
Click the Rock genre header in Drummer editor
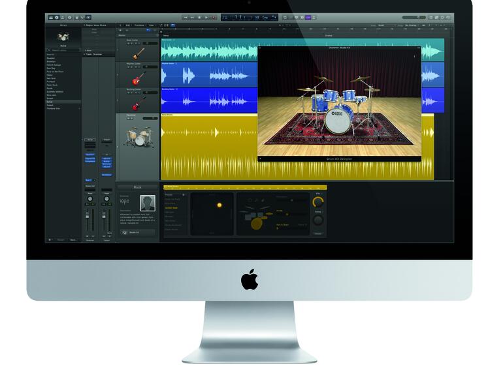[x=137, y=187]
